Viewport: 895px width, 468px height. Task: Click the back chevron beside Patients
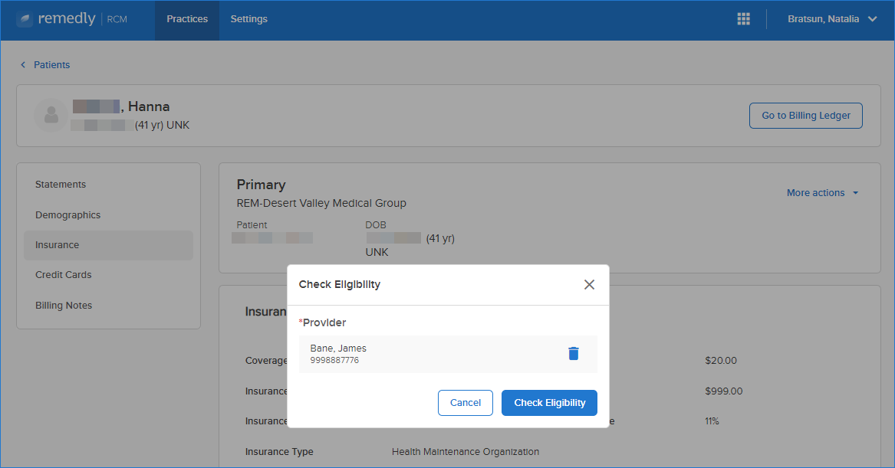click(x=23, y=65)
